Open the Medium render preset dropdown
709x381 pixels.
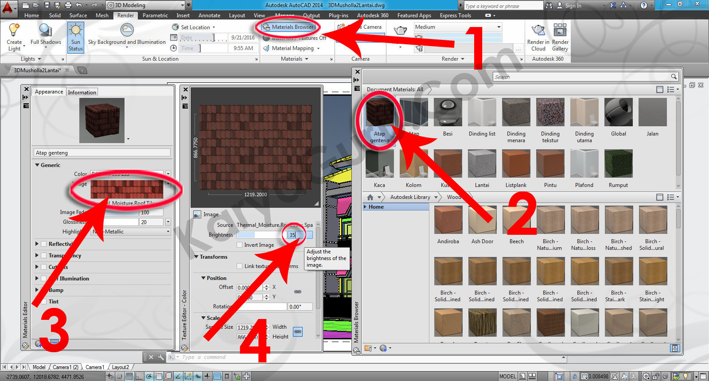pos(457,27)
